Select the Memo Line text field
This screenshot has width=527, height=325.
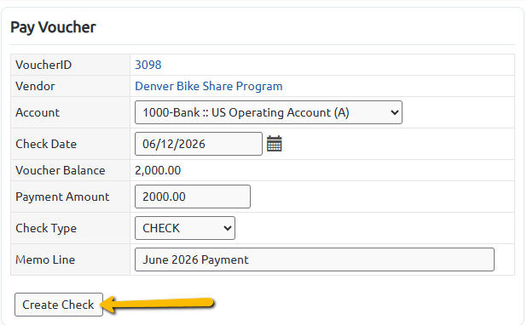coord(315,259)
